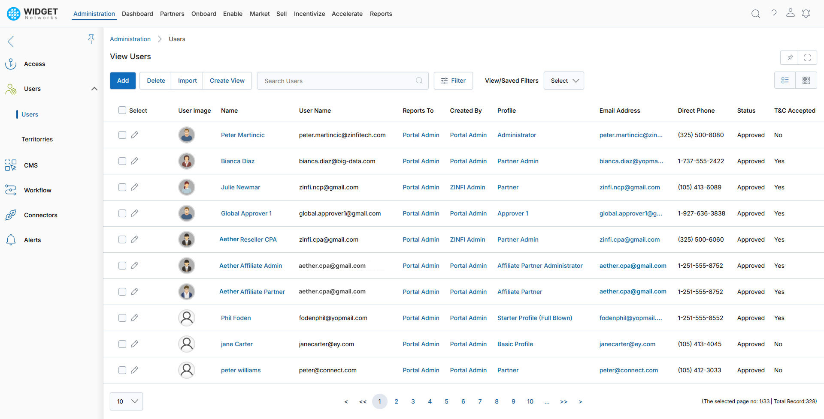Screen dimensions: 824x419
Task: Check the row checkbox for Phil Foden
Action: 122,317
